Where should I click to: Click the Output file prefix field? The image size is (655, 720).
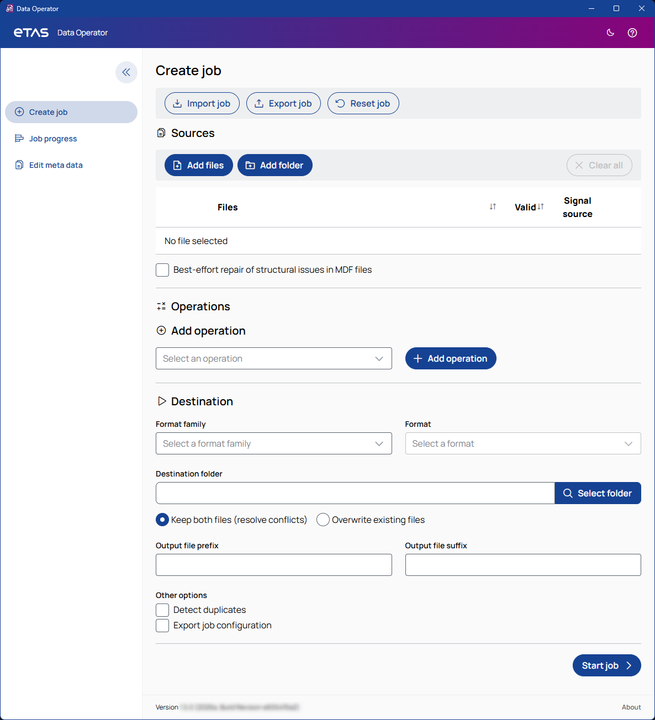click(273, 565)
